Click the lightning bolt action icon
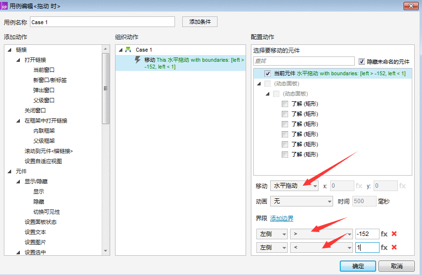422x275 pixels. (x=138, y=60)
